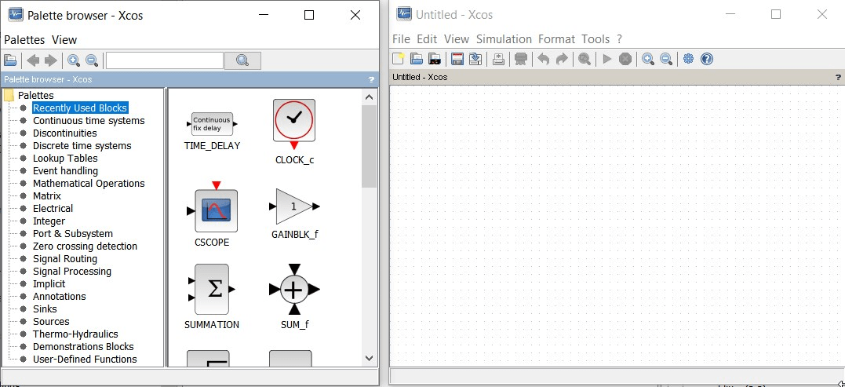Screen dimensions: 845x387
Task: Save the diagram with the floppy disk icon
Action: point(457,59)
